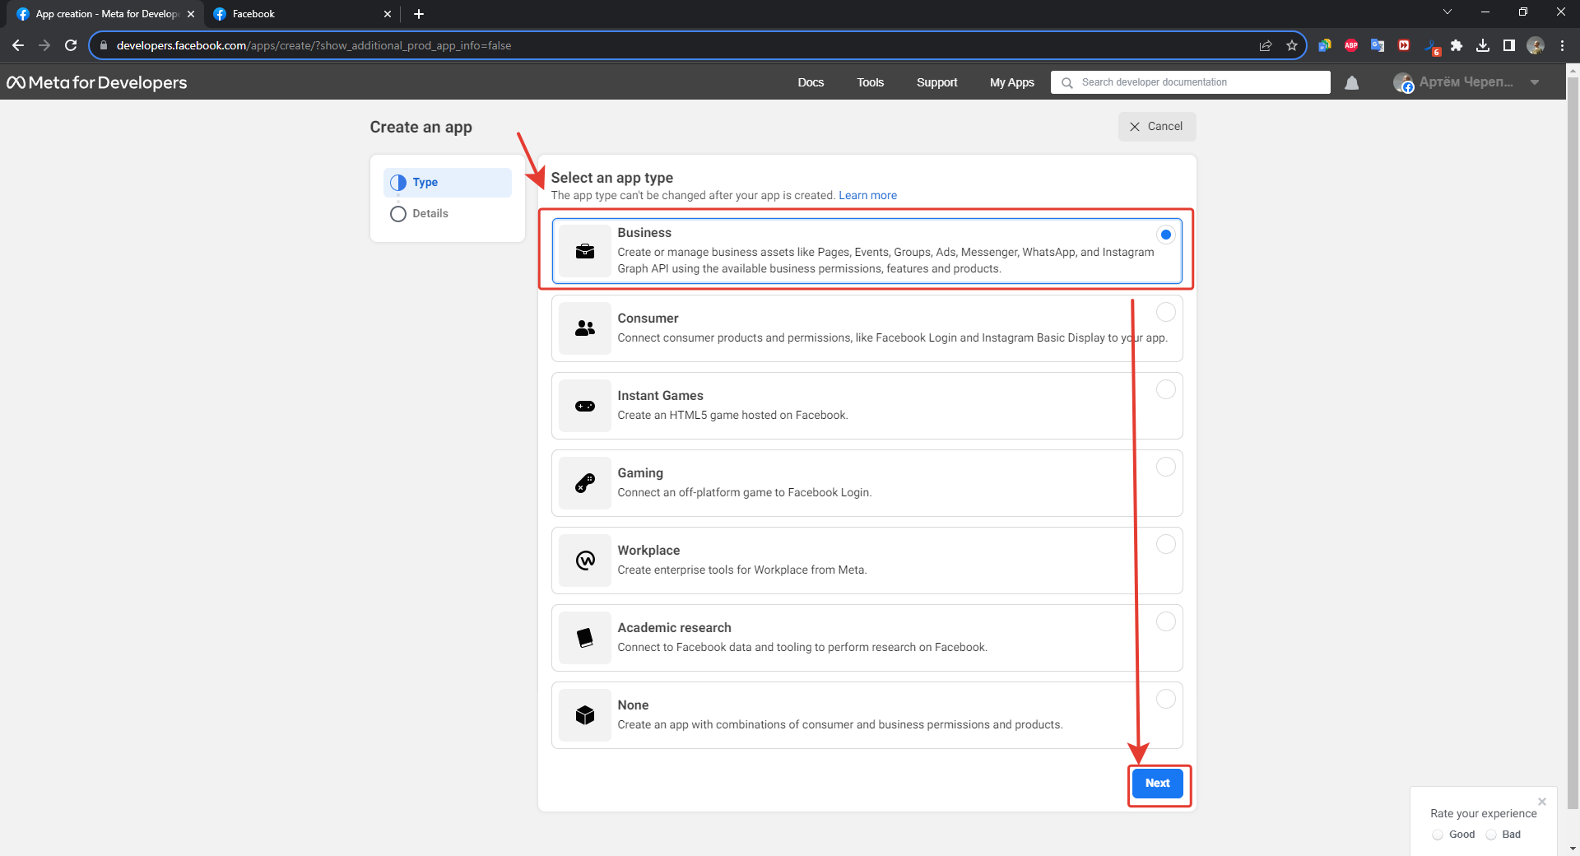Open the My Apps menu
The height and width of the screenshot is (856, 1580).
(x=1011, y=82)
